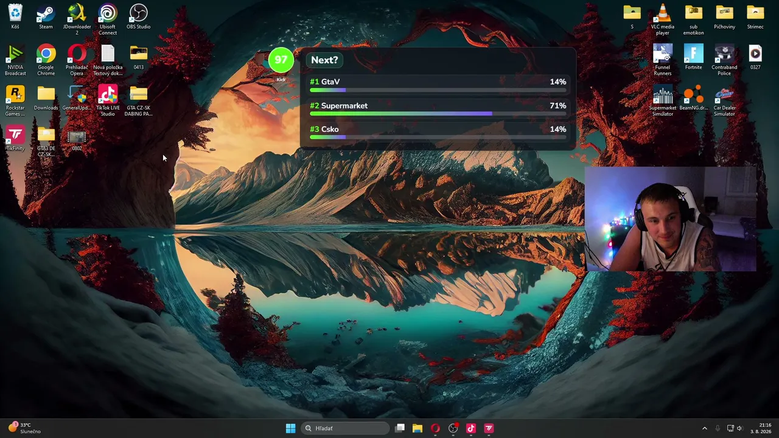779x438 pixels.
Task: Open the Funnel Runners game shortcut
Action: tap(663, 60)
